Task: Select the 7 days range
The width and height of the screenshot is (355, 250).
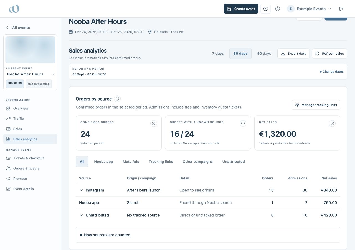Action: click(x=218, y=54)
